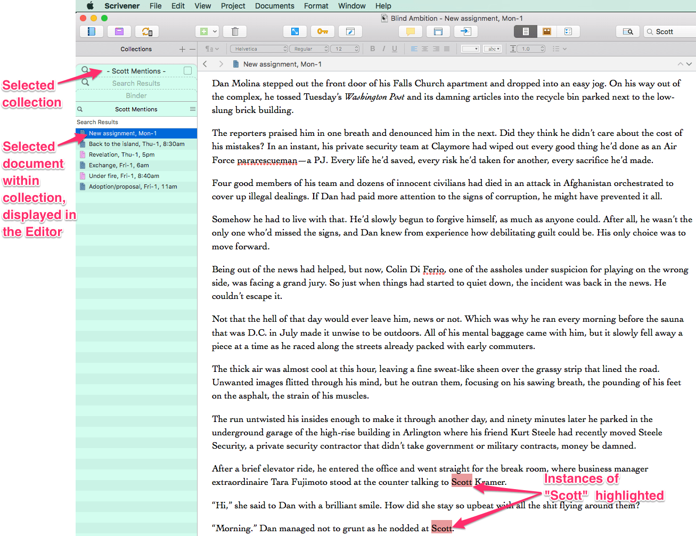
Task: Select the Binder collection tab
Action: coord(136,95)
